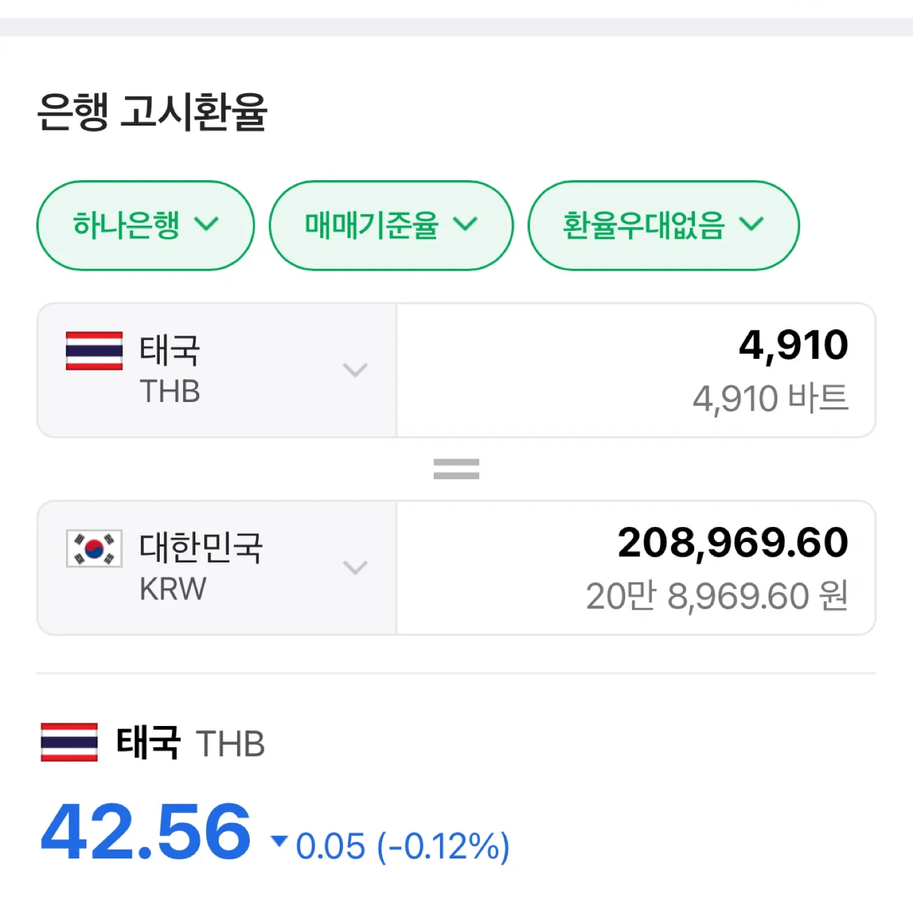
Task: Click the equals sign between currency rows
Action: point(456,469)
